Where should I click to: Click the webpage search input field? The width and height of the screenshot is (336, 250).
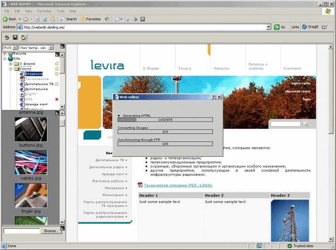click(x=286, y=124)
